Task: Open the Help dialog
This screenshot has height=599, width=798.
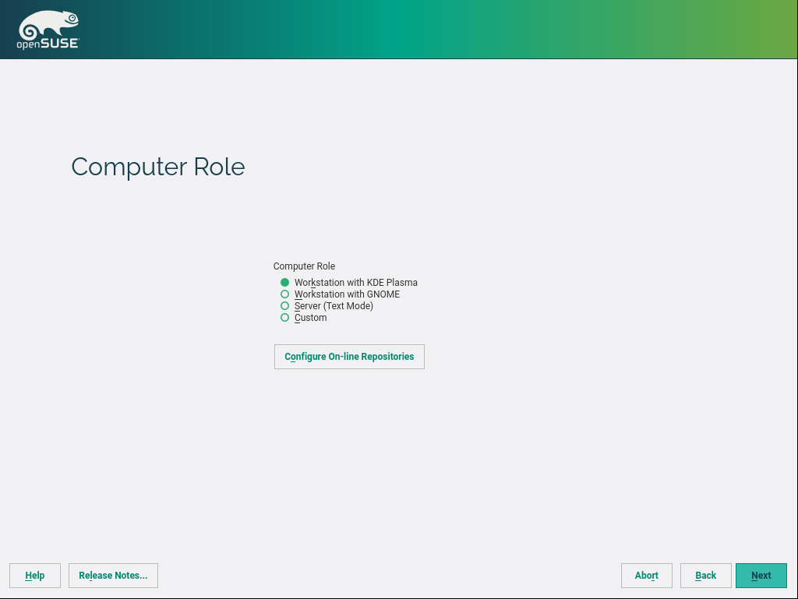Action: [x=35, y=576]
